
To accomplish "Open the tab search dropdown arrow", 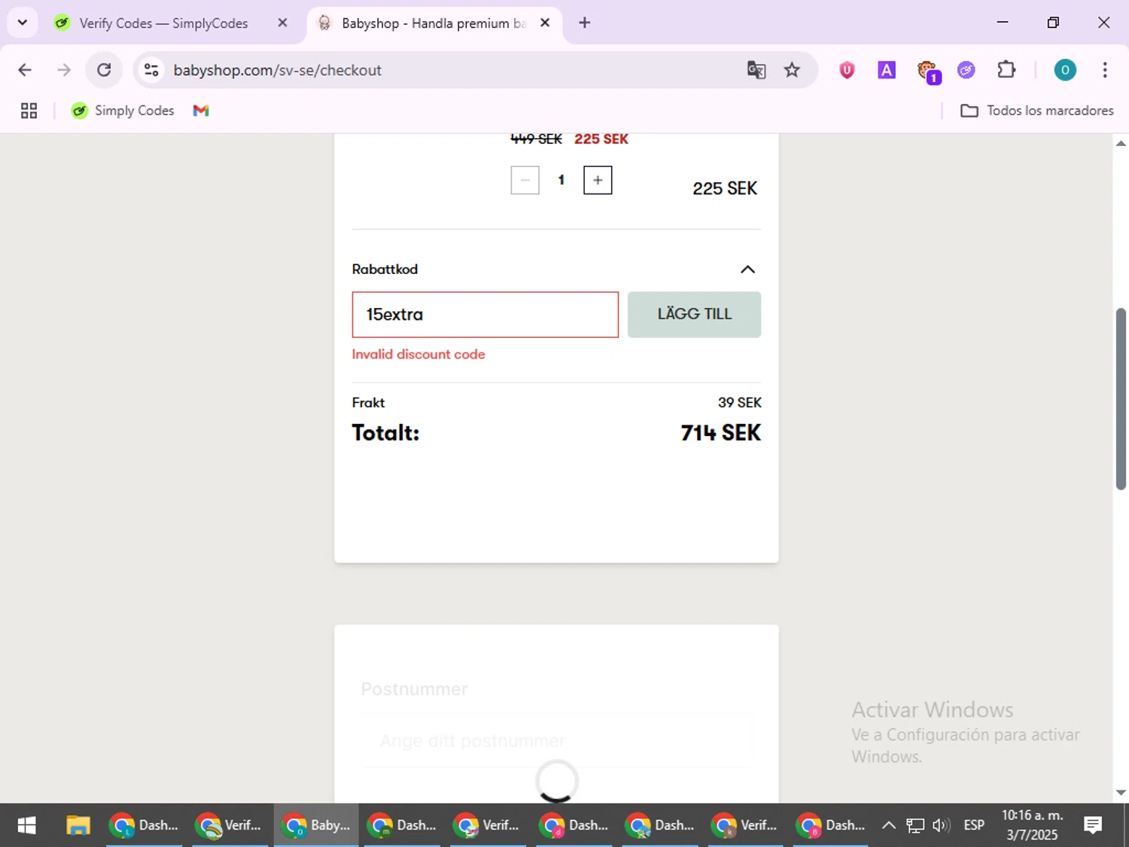I will 23,23.
